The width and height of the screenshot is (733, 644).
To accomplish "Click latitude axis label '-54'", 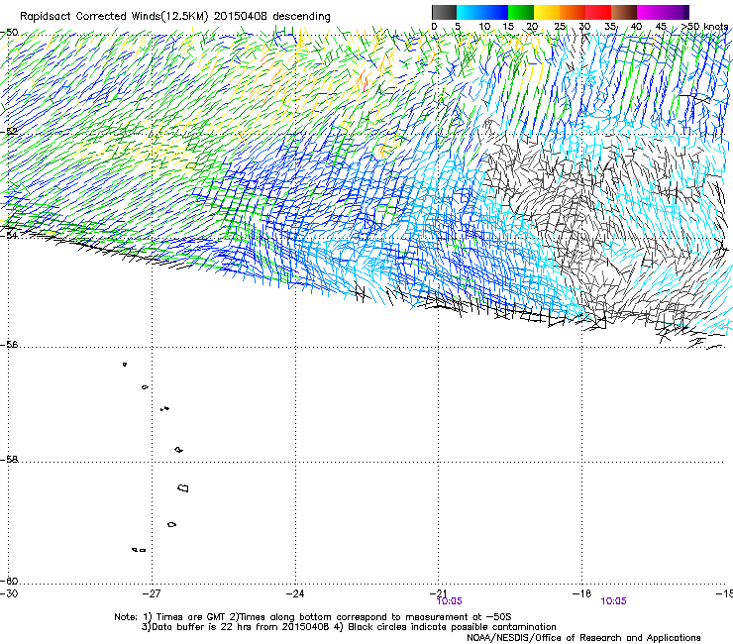I will [9, 235].
